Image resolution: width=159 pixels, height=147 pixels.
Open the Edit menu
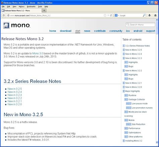tap(8, 7)
